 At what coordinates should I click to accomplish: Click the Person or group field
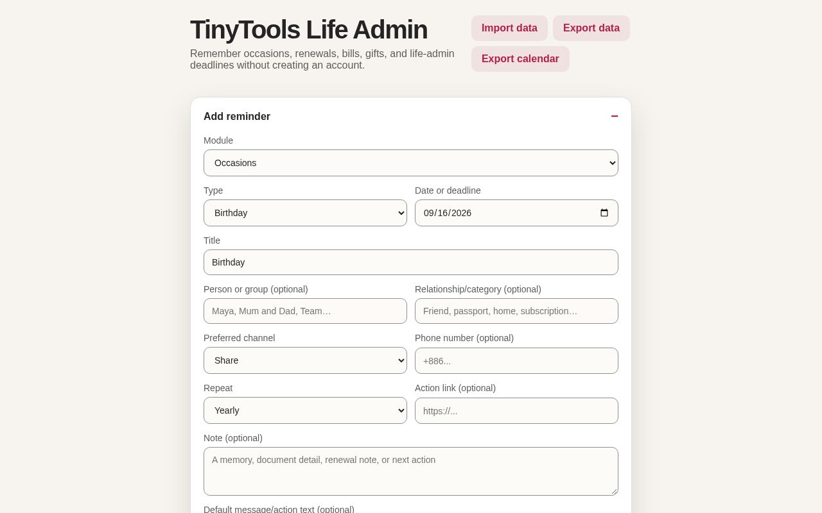(x=305, y=311)
